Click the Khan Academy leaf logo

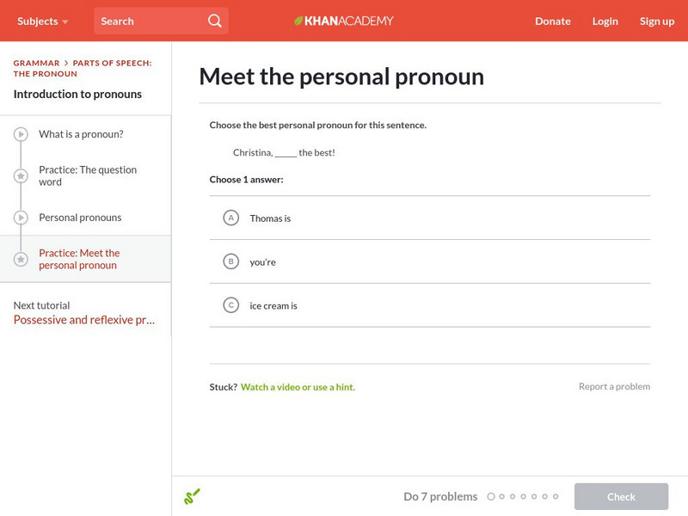pyautogui.click(x=299, y=20)
